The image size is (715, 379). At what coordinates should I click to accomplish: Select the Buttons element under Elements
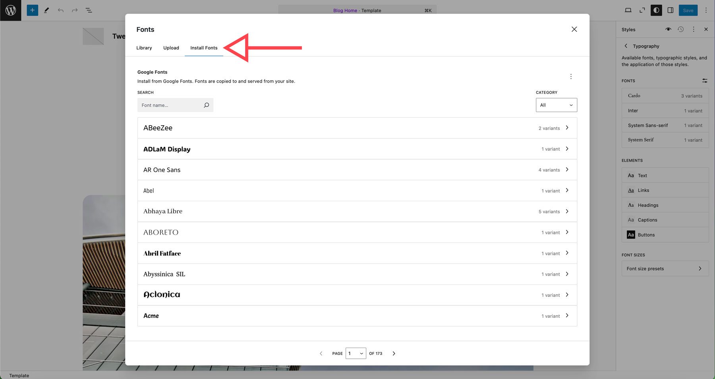[x=665, y=235]
